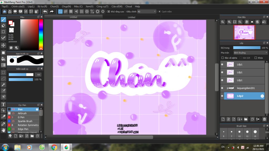
Task: Toggle the Cạnh mềm checkbox
Action: point(159,12)
